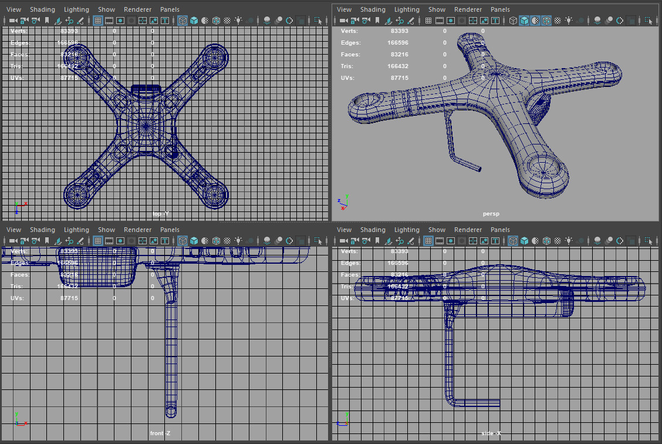The height and width of the screenshot is (444, 662).
Task: Click the 'persp' camera label
Action: (491, 214)
